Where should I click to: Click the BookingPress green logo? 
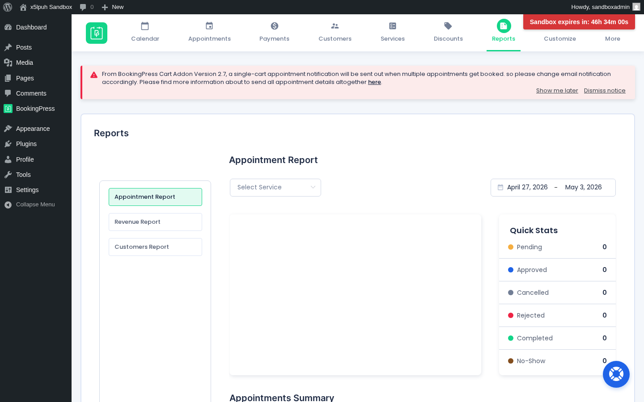(97, 33)
